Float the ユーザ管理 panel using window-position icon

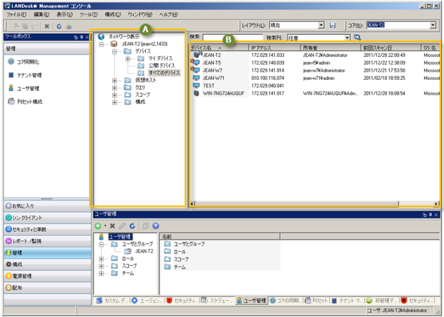click(425, 215)
